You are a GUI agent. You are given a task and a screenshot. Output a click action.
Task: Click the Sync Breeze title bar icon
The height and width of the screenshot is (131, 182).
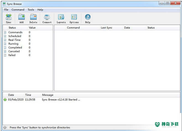coord(4,4)
